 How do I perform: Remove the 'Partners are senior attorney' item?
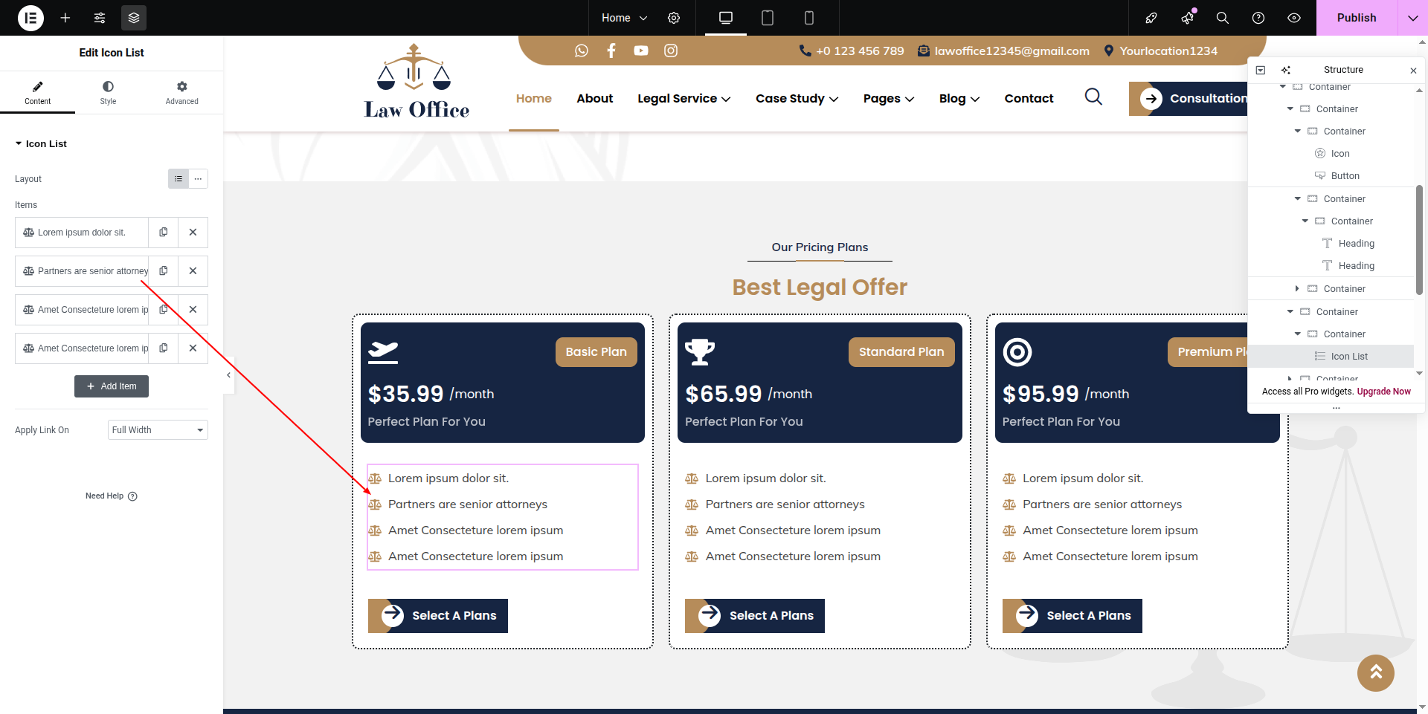click(x=193, y=271)
